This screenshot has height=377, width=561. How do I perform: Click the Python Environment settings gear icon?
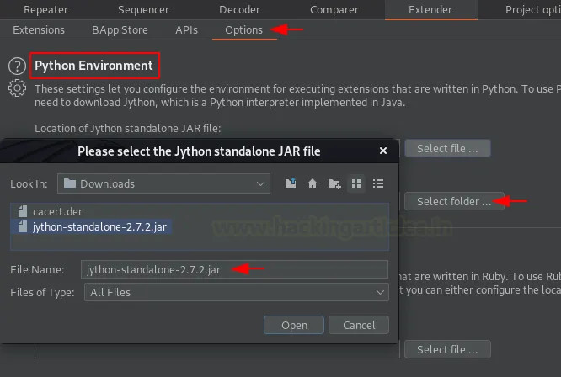[16, 88]
